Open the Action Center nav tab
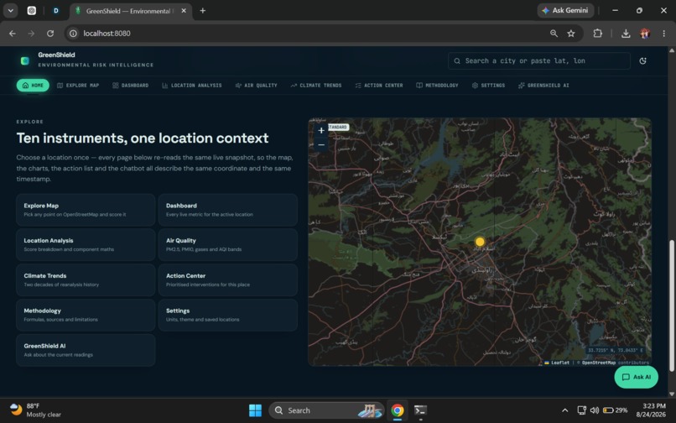Screen dimensions: 676x423 (379, 86)
